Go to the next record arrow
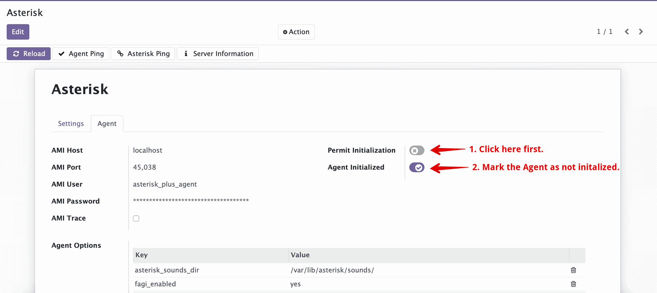The height and width of the screenshot is (293, 657). point(641,32)
